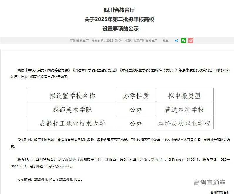Share via the green WeChat icon
Screen dimensions: 234x194
pos(184,40)
